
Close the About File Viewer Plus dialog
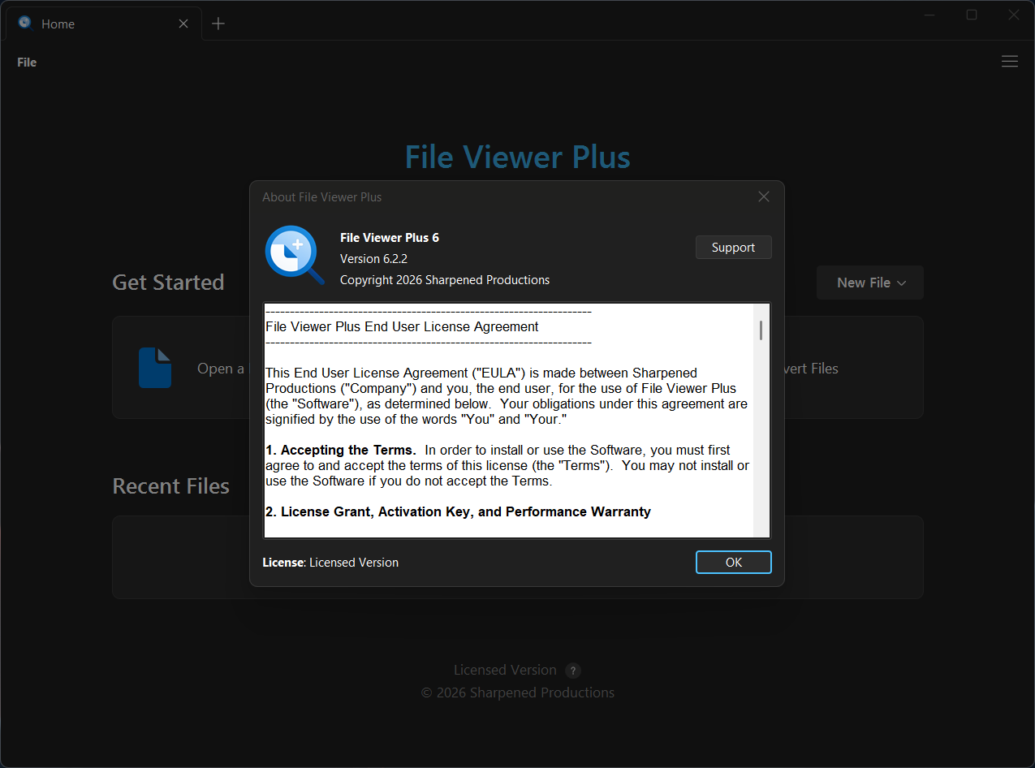(x=764, y=196)
